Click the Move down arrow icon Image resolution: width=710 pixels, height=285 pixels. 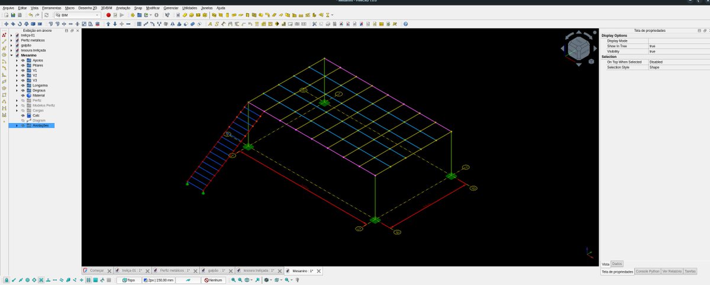115,24
